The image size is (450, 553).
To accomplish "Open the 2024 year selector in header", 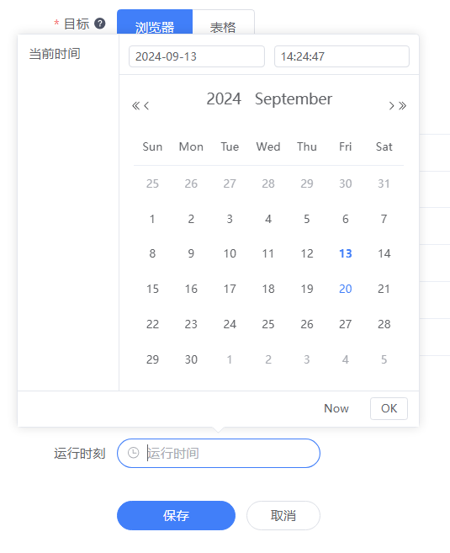I will tap(224, 99).
